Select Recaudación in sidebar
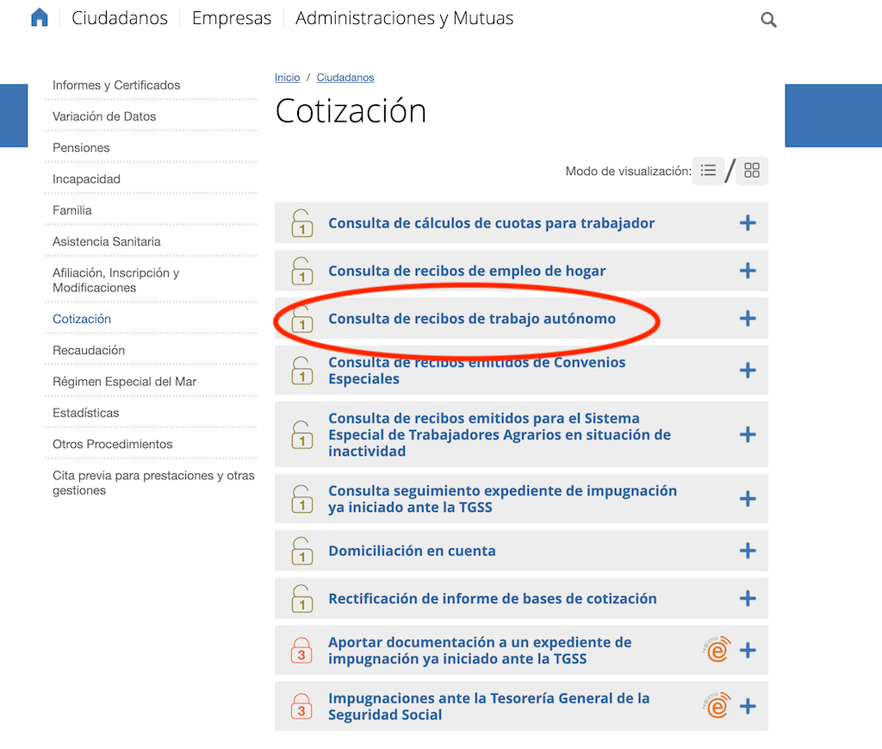Viewport: 882px width, 749px height. [89, 350]
